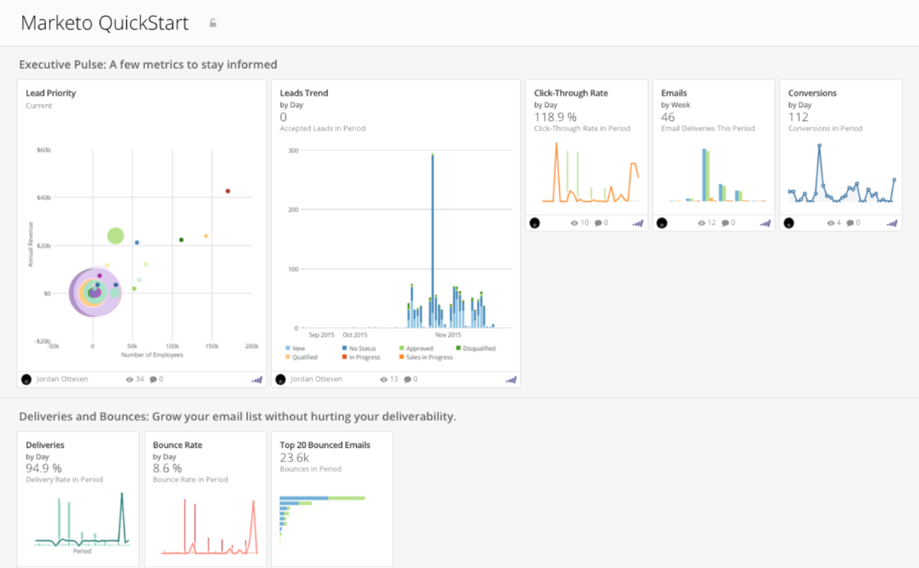Click the views eye icon on Emails card
Image resolution: width=919 pixels, height=568 pixels.
(x=702, y=223)
